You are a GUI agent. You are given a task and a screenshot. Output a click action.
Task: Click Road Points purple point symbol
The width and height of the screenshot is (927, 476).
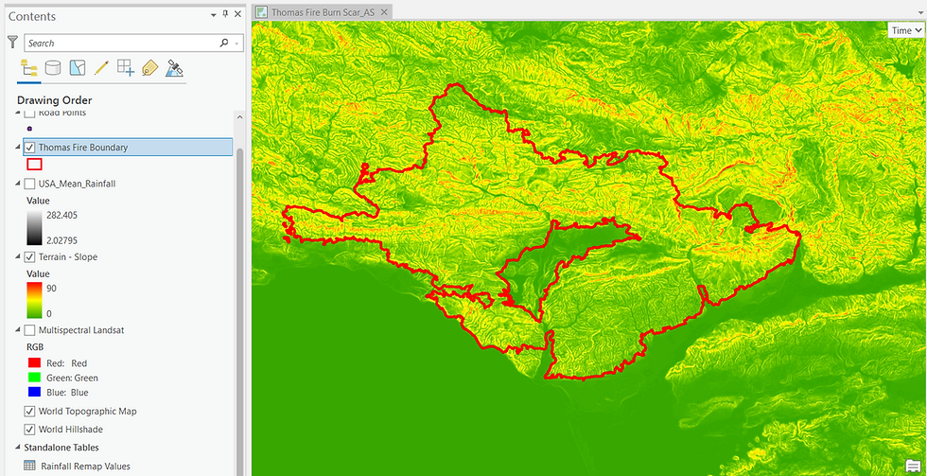point(29,128)
